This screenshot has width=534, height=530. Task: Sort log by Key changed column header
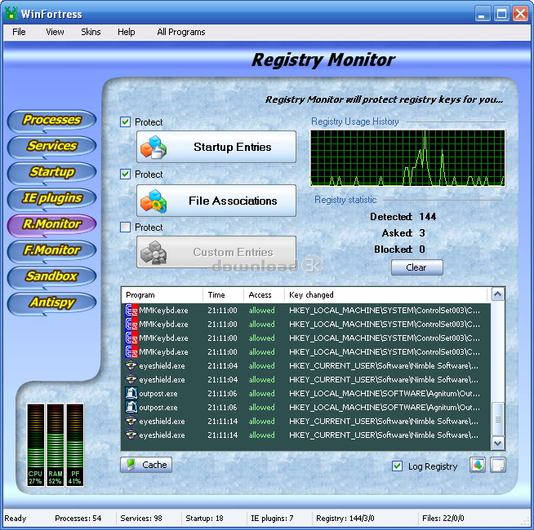386,295
